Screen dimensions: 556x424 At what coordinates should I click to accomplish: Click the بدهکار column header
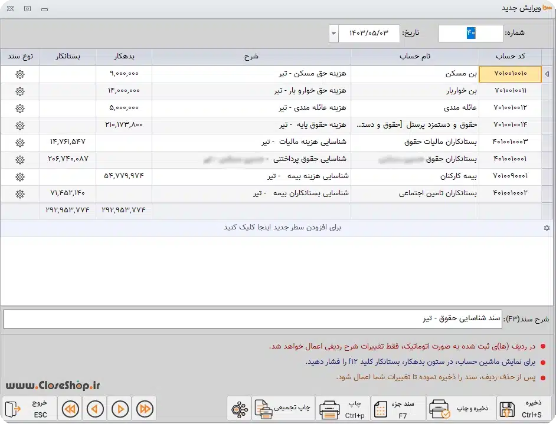point(124,57)
